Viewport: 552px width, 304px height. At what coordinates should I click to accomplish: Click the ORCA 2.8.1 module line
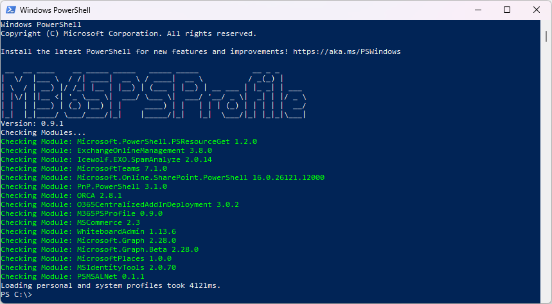pyautogui.click(x=61, y=195)
